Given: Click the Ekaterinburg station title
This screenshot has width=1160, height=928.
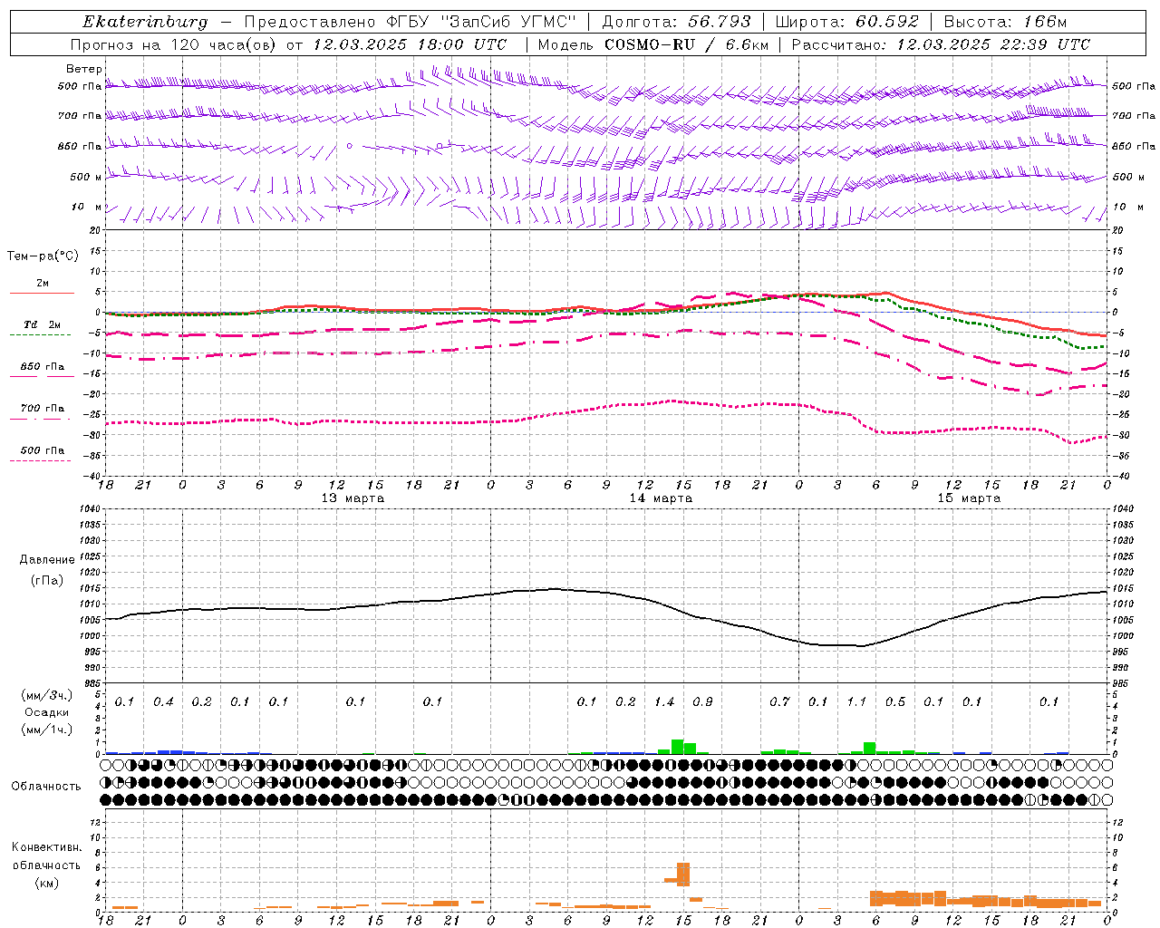Looking at the screenshot, I should (x=145, y=22).
